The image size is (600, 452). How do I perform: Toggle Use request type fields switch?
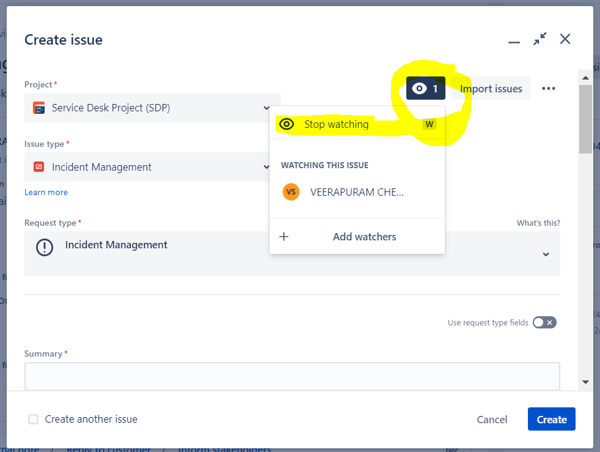tap(544, 322)
